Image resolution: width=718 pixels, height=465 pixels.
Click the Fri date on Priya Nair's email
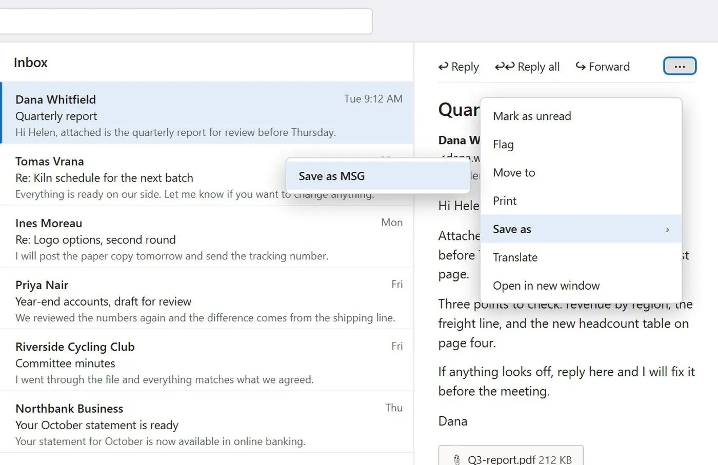click(397, 284)
